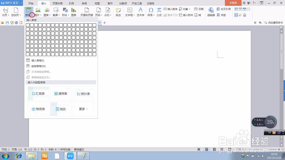
Task: Click the Table (表格) ribbon icon
Action: coord(28,10)
